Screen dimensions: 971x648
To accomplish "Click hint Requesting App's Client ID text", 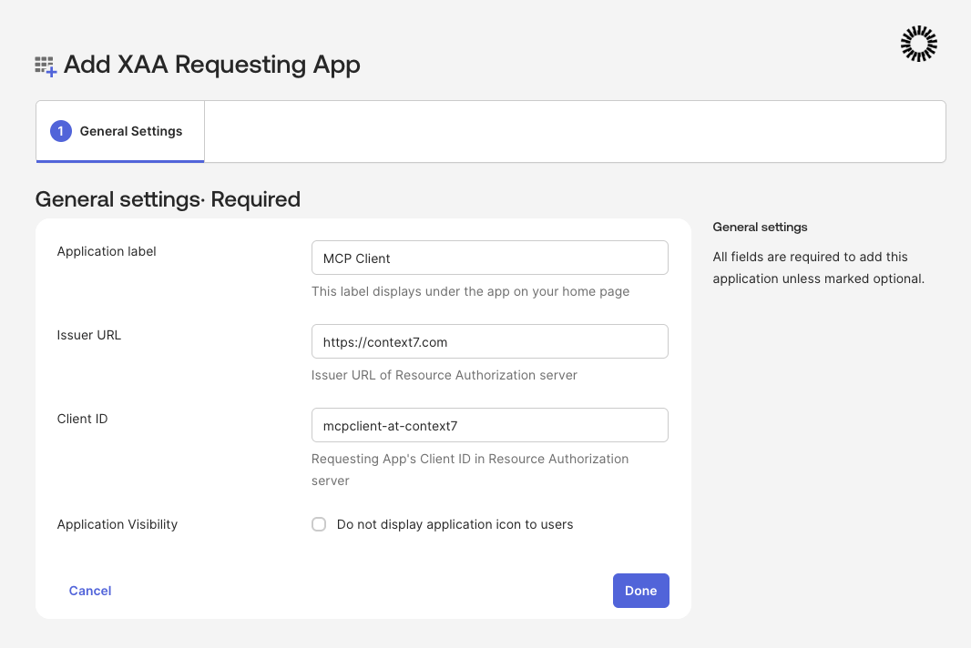I will tap(470, 470).
